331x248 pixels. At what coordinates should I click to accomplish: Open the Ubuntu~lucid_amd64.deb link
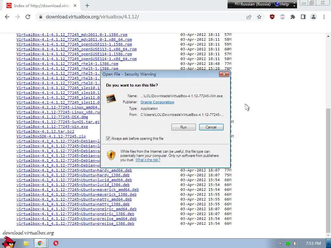(74, 180)
